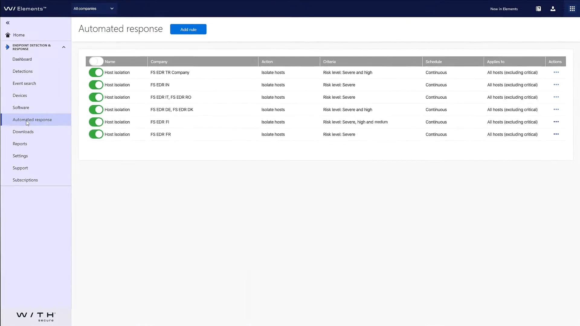The height and width of the screenshot is (326, 580).
Task: Open actions menu for FS EDR IN rule
Action: point(556,85)
